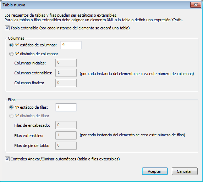Choose the Nº dinámico de filas radio
203x182 pixels.
pos(11,116)
